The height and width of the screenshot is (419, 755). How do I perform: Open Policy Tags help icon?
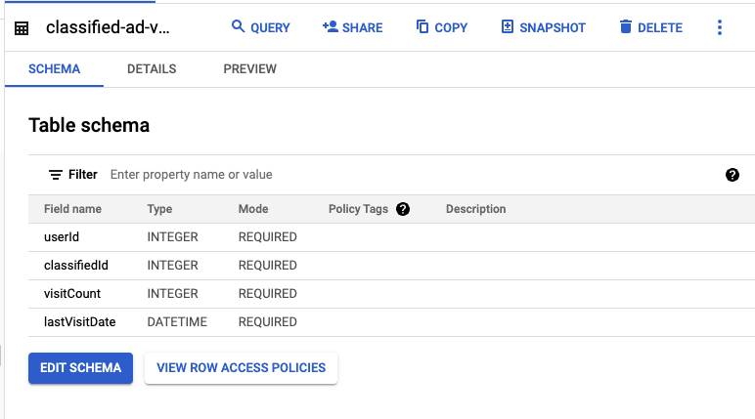(403, 209)
